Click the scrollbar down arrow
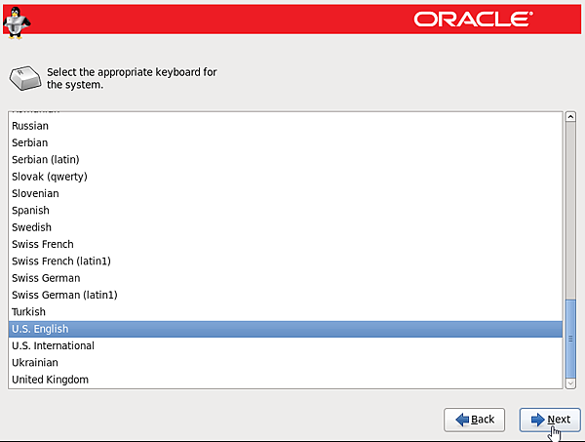This screenshot has height=442, width=585. [x=570, y=382]
